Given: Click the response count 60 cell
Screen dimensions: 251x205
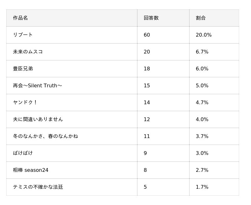Looking at the screenshot, I should coord(147,35).
